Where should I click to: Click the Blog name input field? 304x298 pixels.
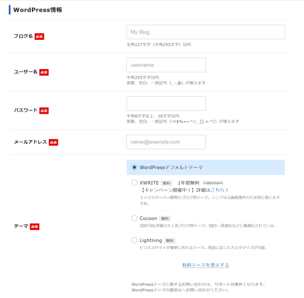pos(205,32)
